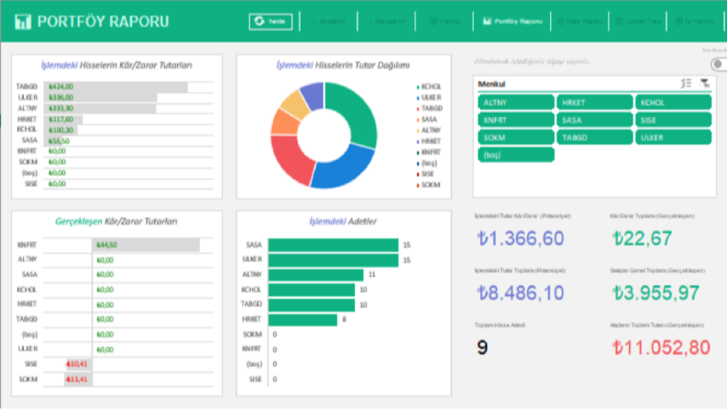Clear the Menkul slicer filter
This screenshot has width=727, height=409.
click(705, 83)
